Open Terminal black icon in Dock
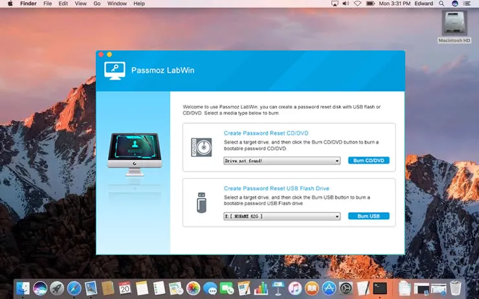 click(380, 288)
